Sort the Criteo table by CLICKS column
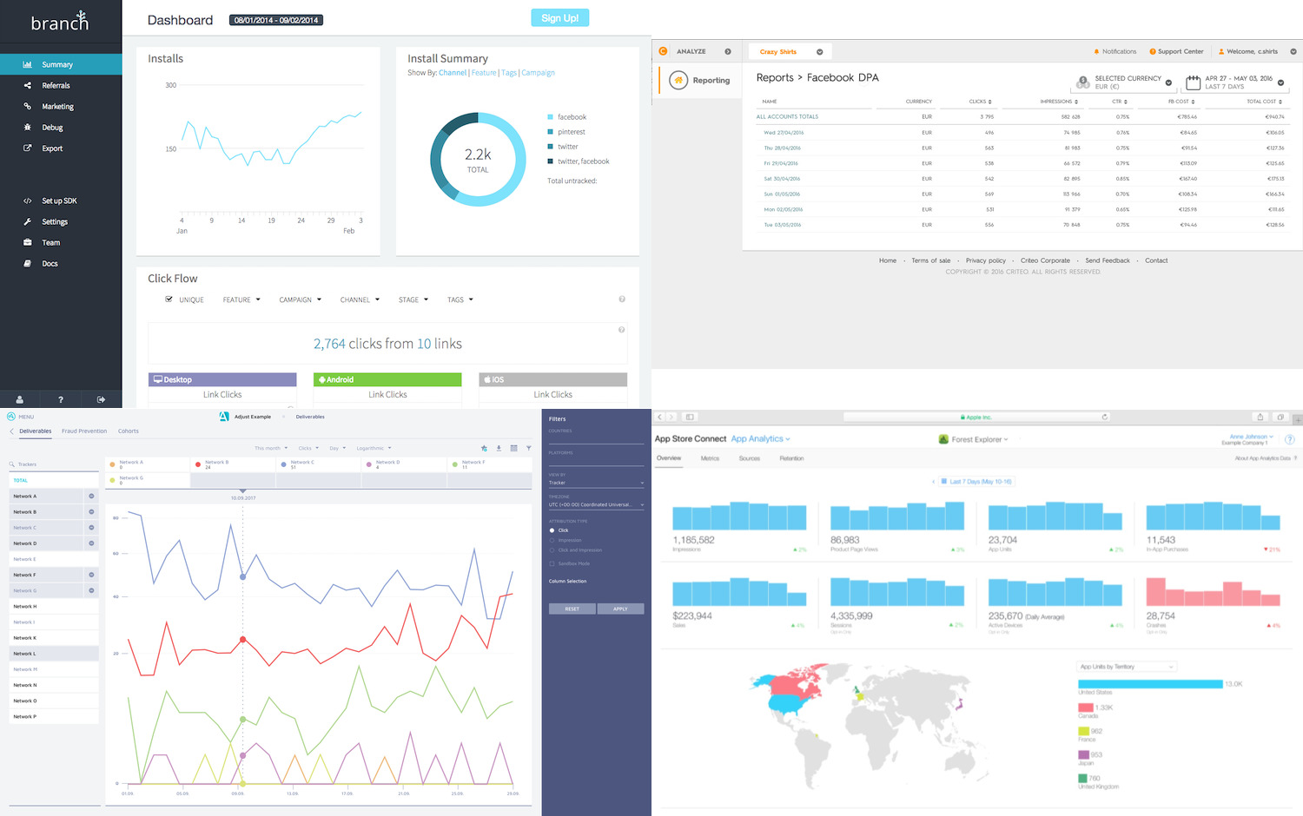Viewport: 1303px width, 816px height. [x=980, y=102]
